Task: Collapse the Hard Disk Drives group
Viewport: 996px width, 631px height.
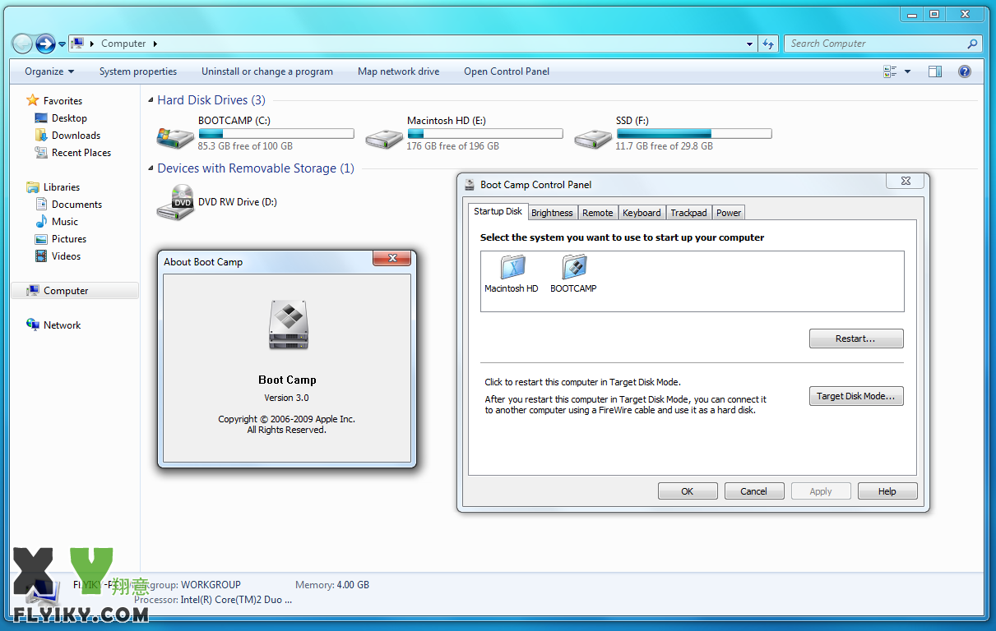Action: [x=151, y=100]
